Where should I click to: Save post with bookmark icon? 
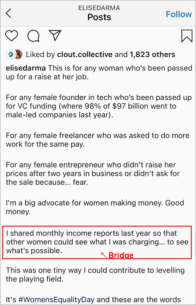(187, 36)
